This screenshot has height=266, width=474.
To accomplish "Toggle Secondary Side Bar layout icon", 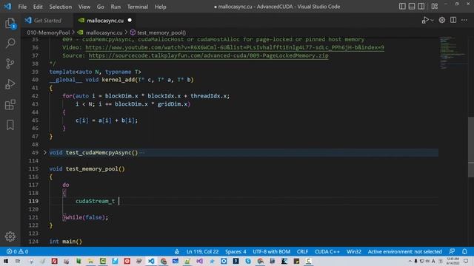I will point(421,7).
